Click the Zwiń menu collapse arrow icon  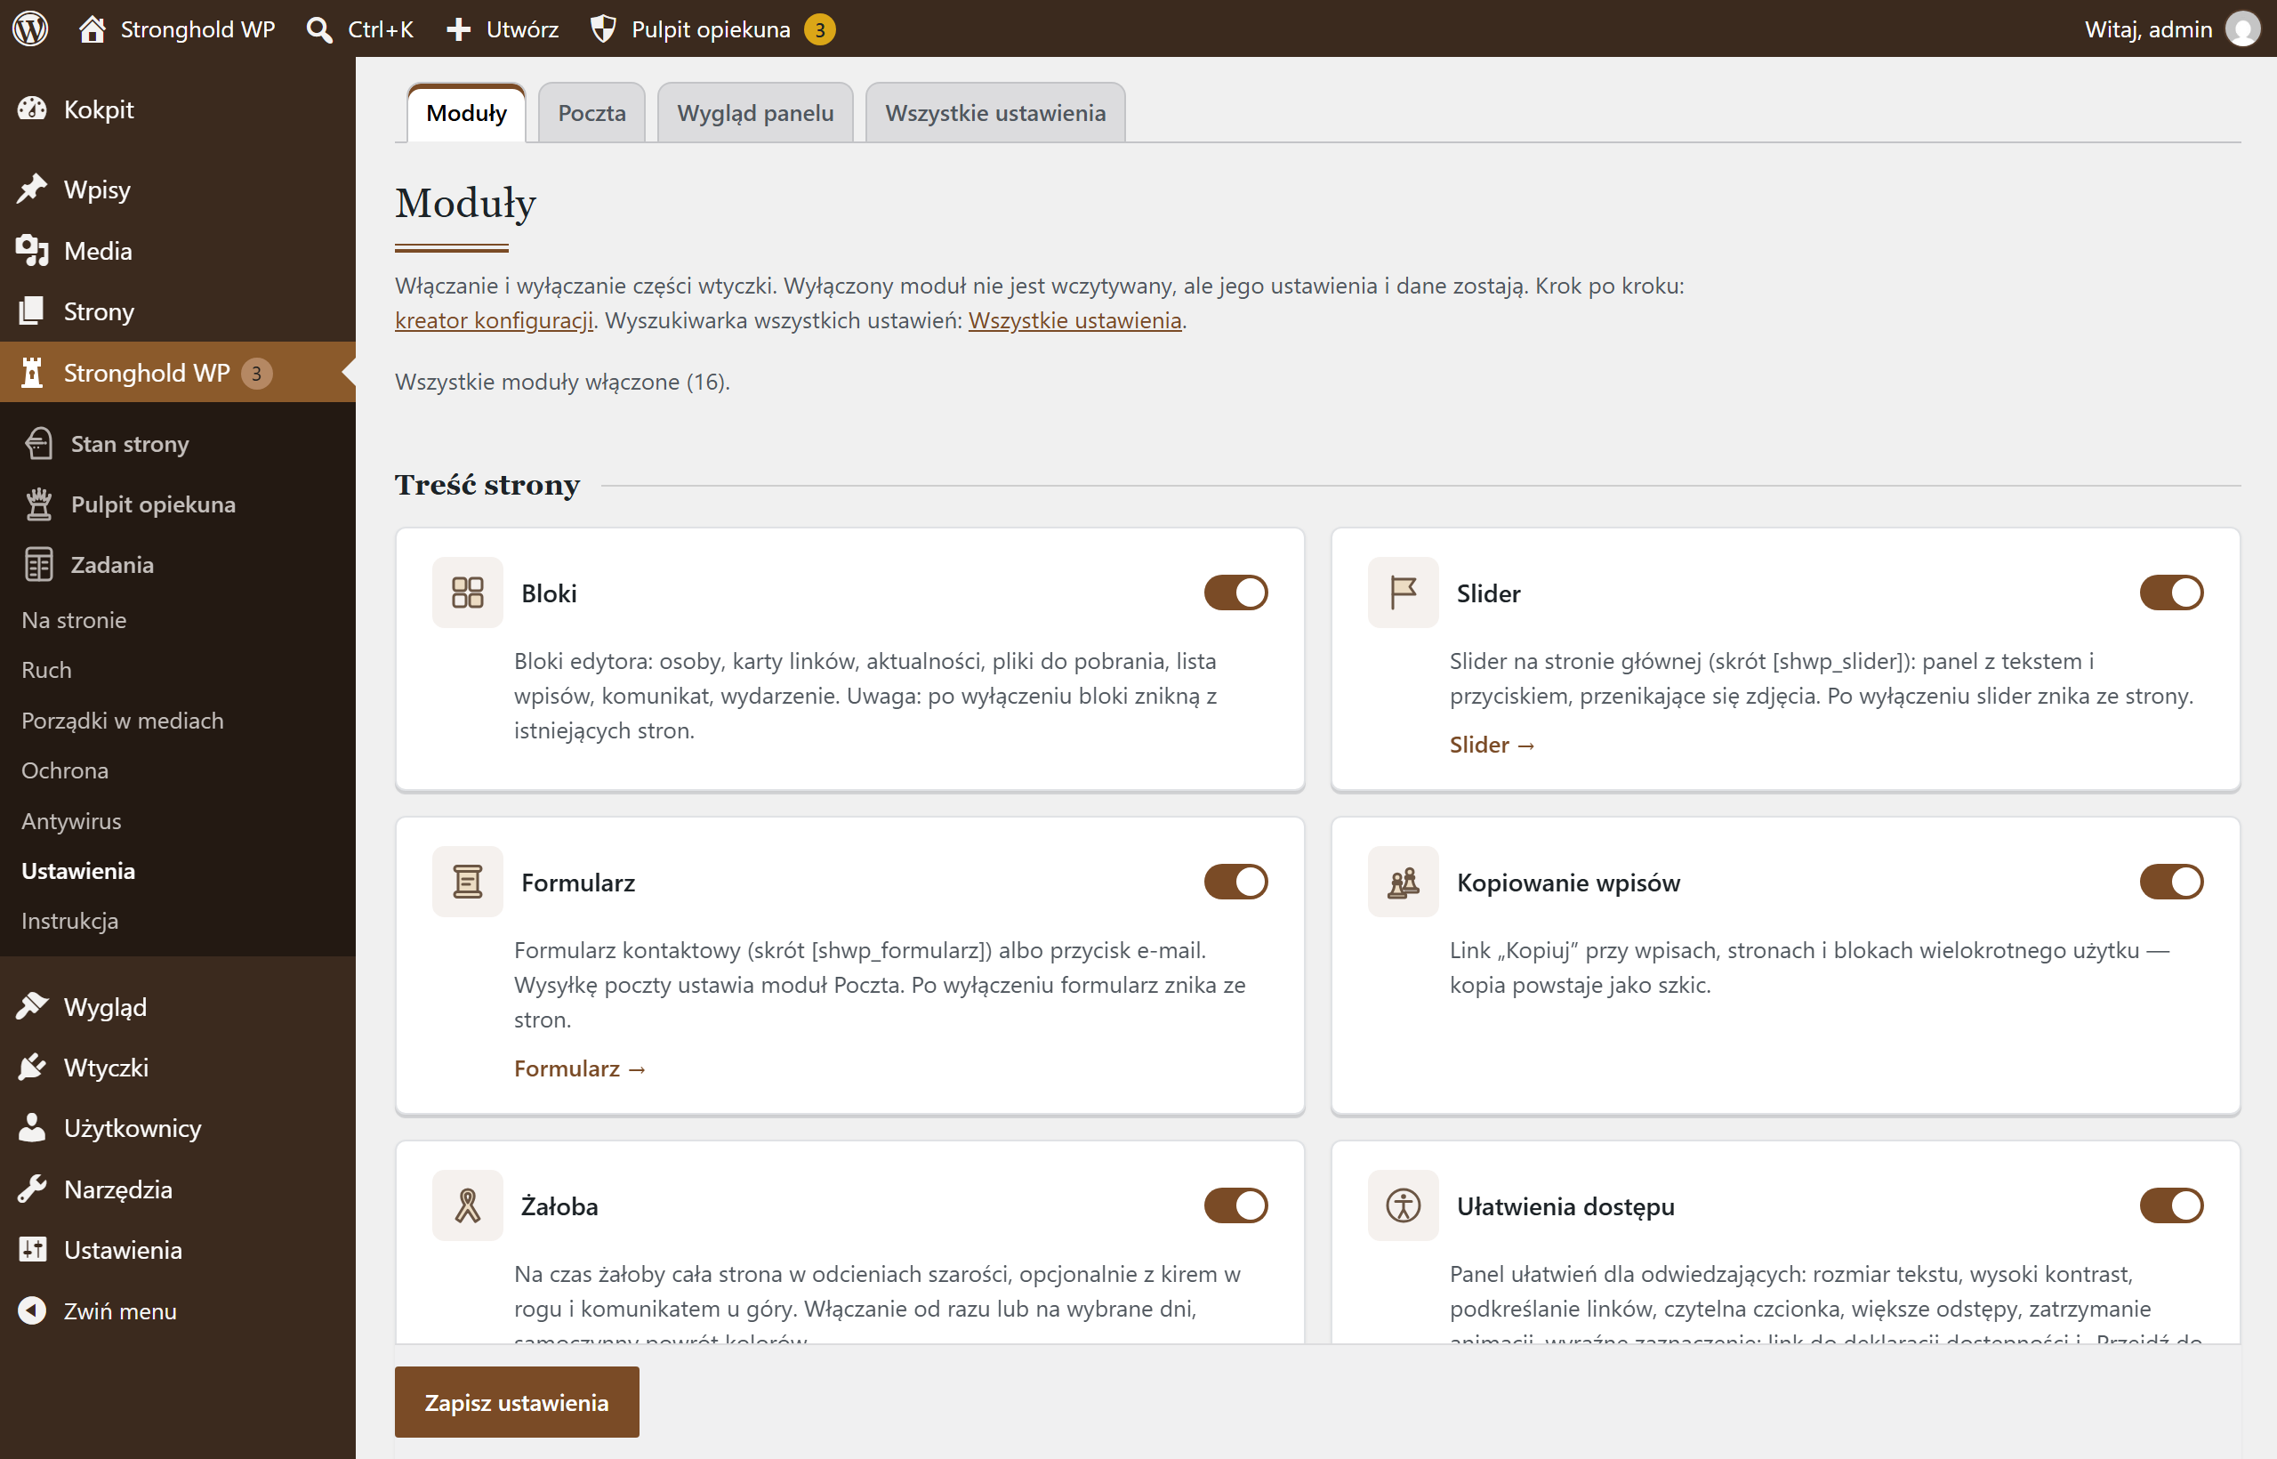(x=32, y=1310)
